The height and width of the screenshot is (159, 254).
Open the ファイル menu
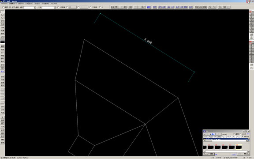pyautogui.click(x=4, y=4)
